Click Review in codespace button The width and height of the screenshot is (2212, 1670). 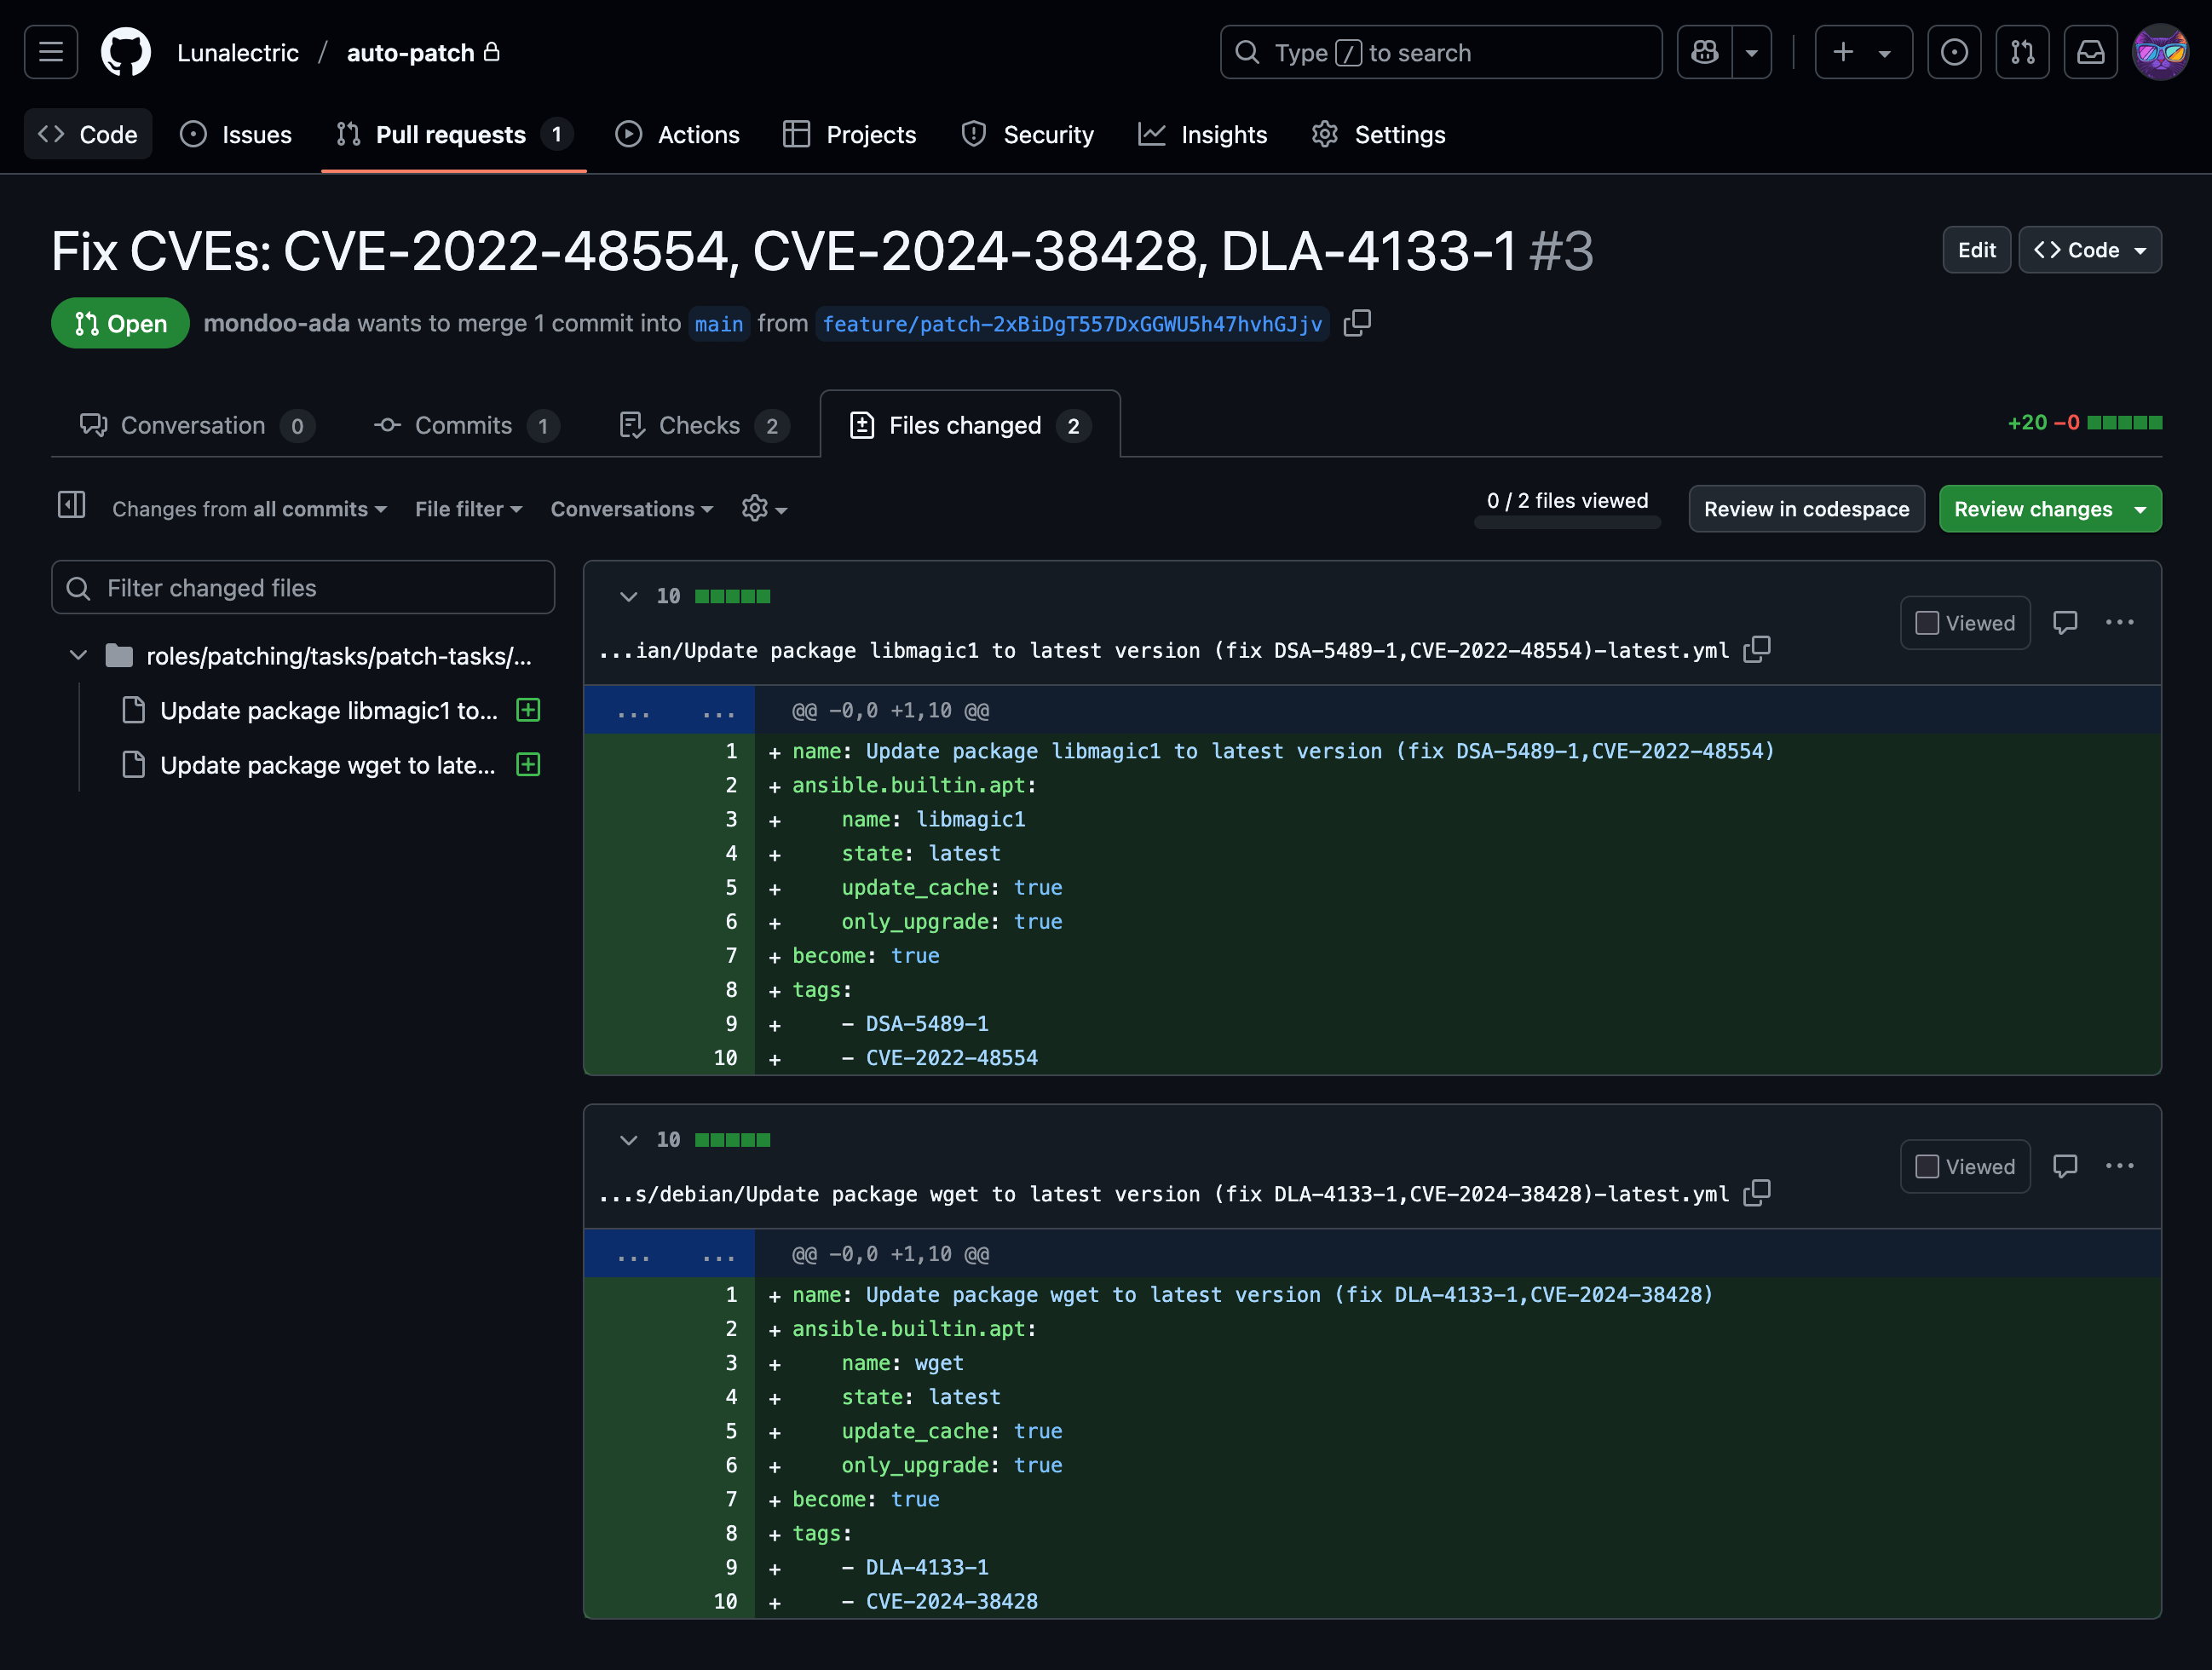pos(1806,509)
